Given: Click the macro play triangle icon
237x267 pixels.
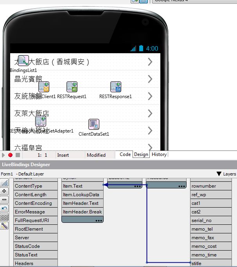Looking at the screenshot, I should click(3, 155).
